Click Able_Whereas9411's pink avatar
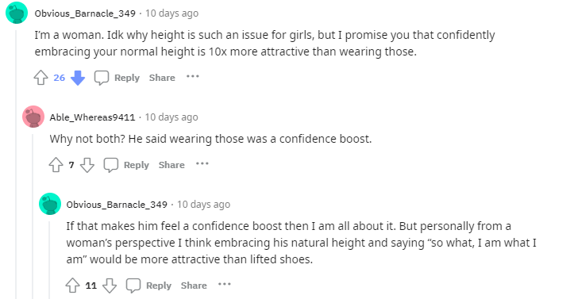This screenshot has height=299, width=574. tap(33, 117)
